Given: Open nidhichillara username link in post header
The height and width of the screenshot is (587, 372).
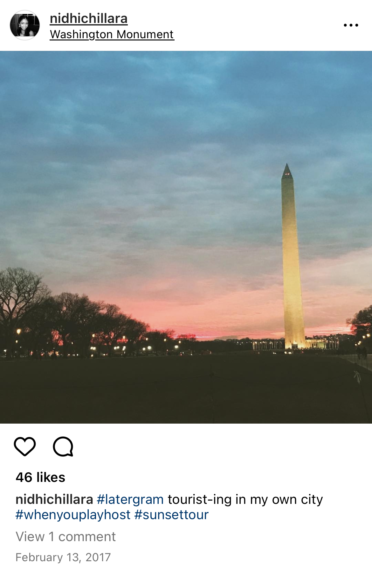Looking at the screenshot, I should pyautogui.click(x=89, y=18).
